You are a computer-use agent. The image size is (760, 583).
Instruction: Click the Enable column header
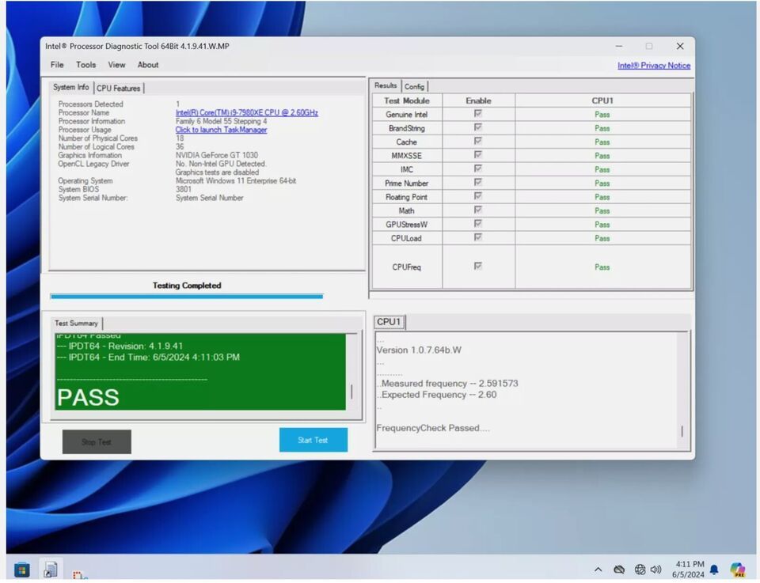pyautogui.click(x=478, y=100)
